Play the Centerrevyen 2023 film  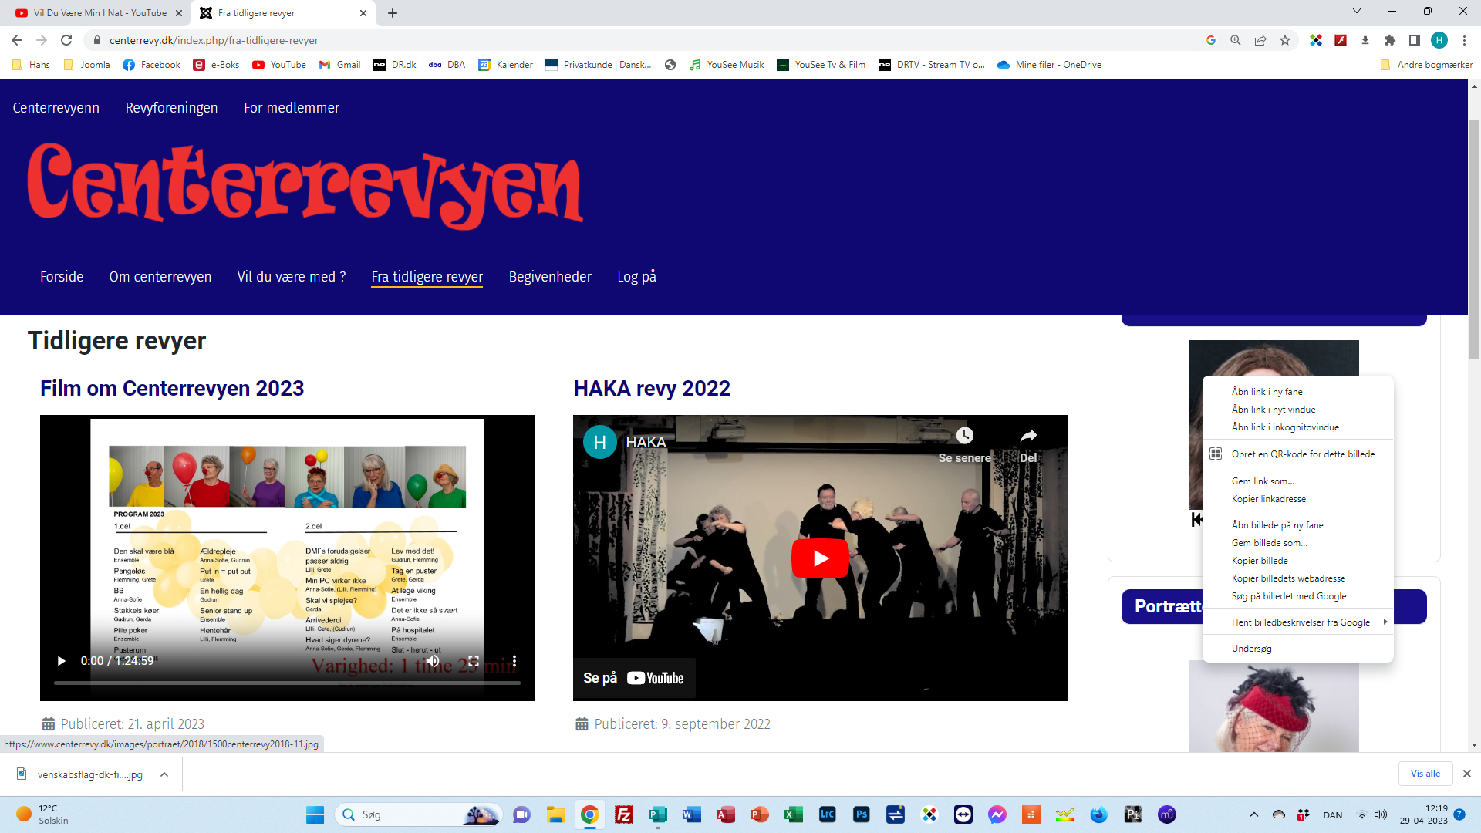coord(62,661)
